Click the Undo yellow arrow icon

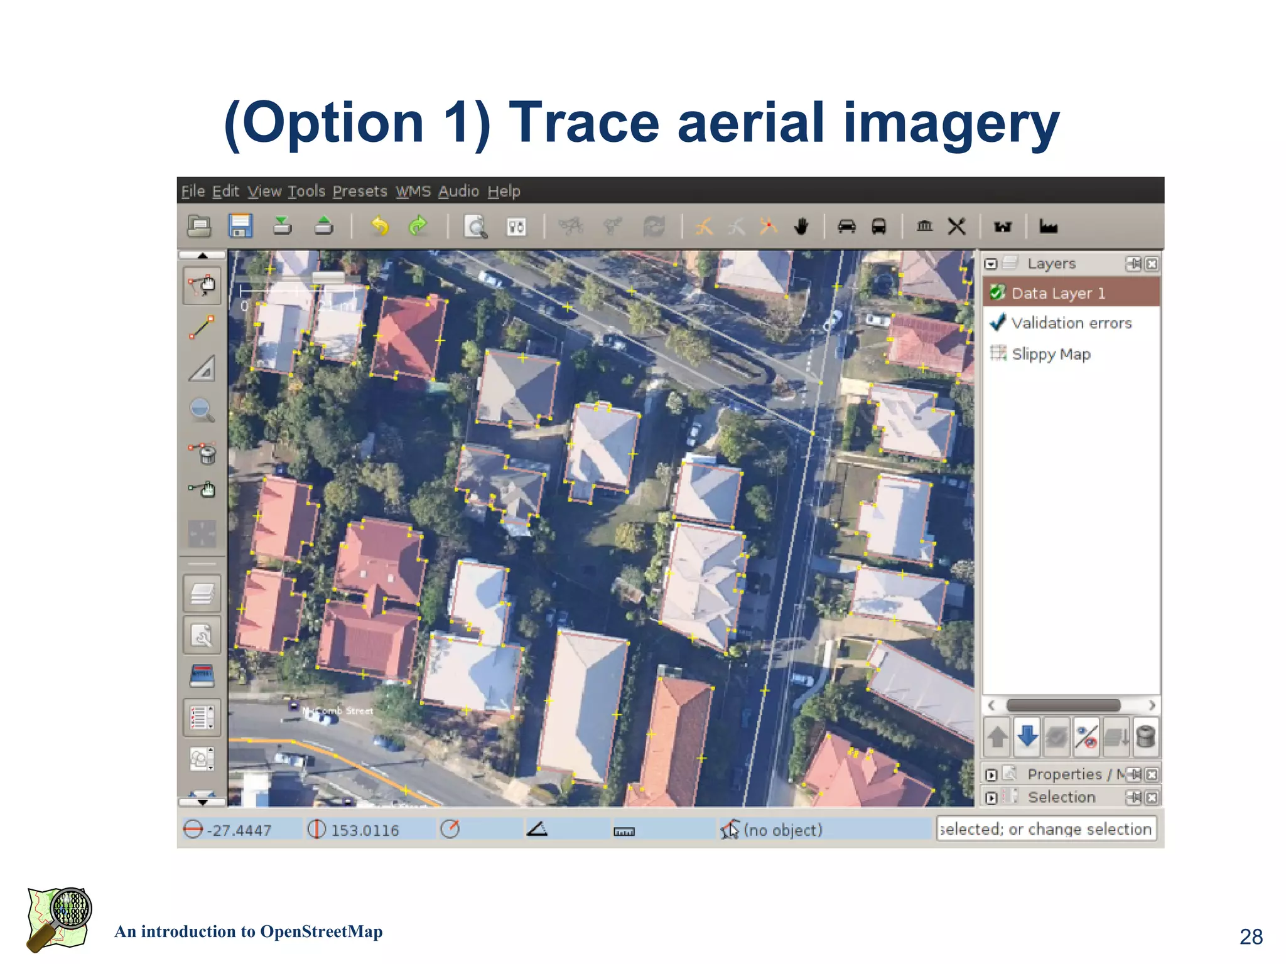(380, 226)
